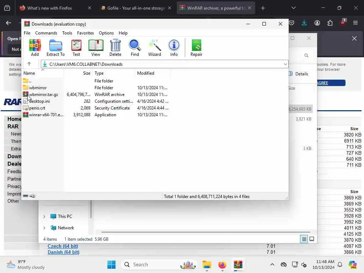The width and height of the screenshot is (364, 273).
Task: Expand This PC in Explorer tree
Action: 44,216
